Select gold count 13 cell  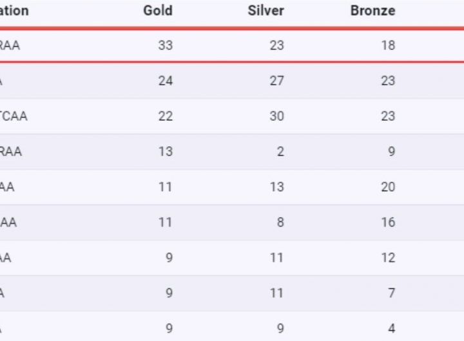[166, 151]
